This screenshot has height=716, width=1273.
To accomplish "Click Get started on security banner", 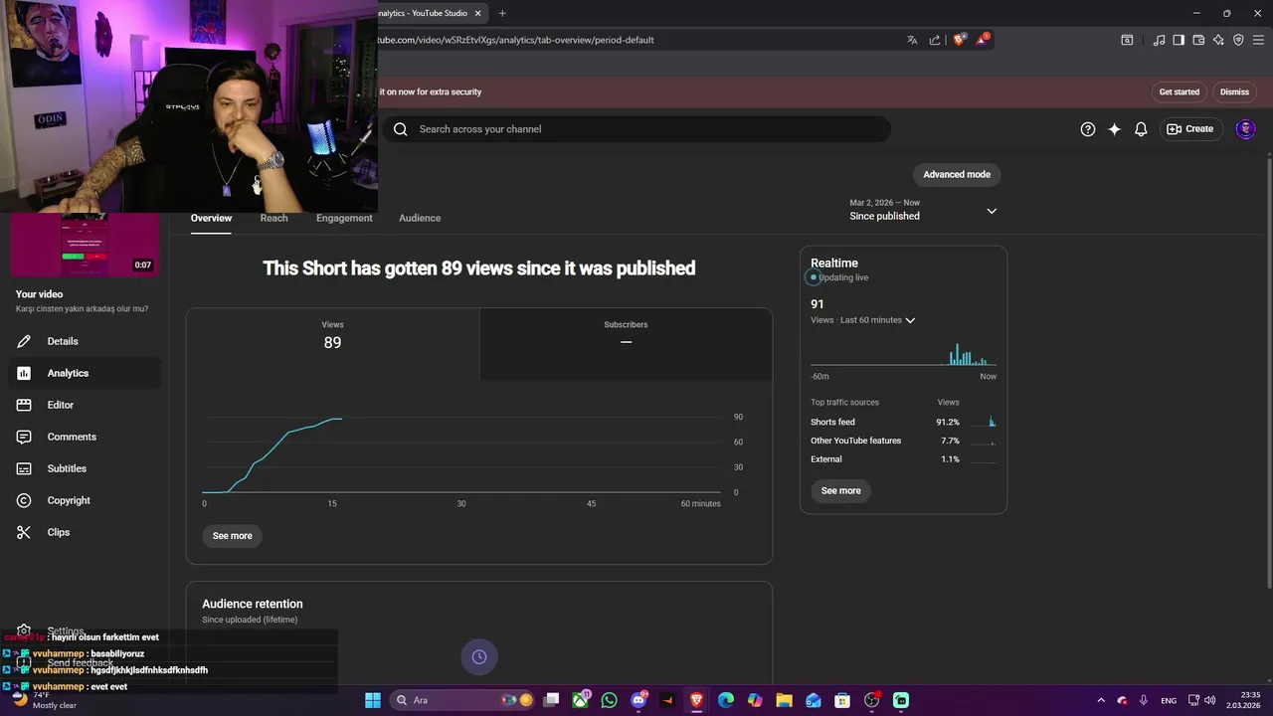I will click(1180, 91).
